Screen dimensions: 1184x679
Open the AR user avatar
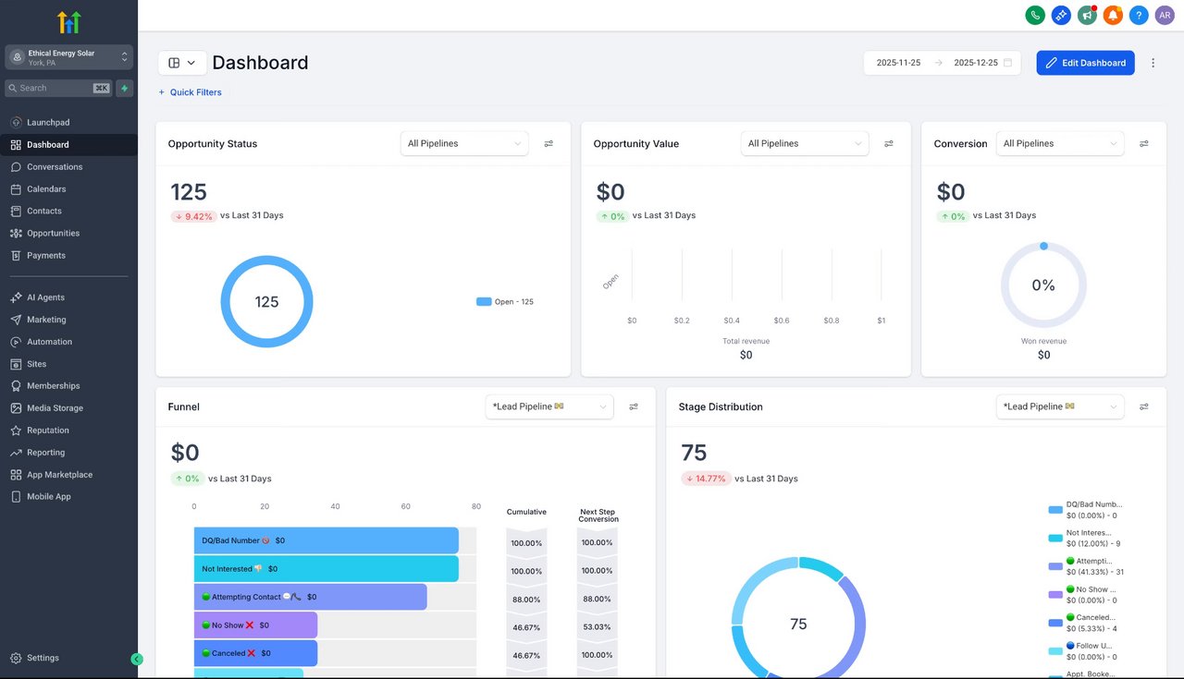tap(1165, 15)
